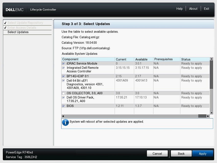Click the Source FTP path text

point(86,48)
